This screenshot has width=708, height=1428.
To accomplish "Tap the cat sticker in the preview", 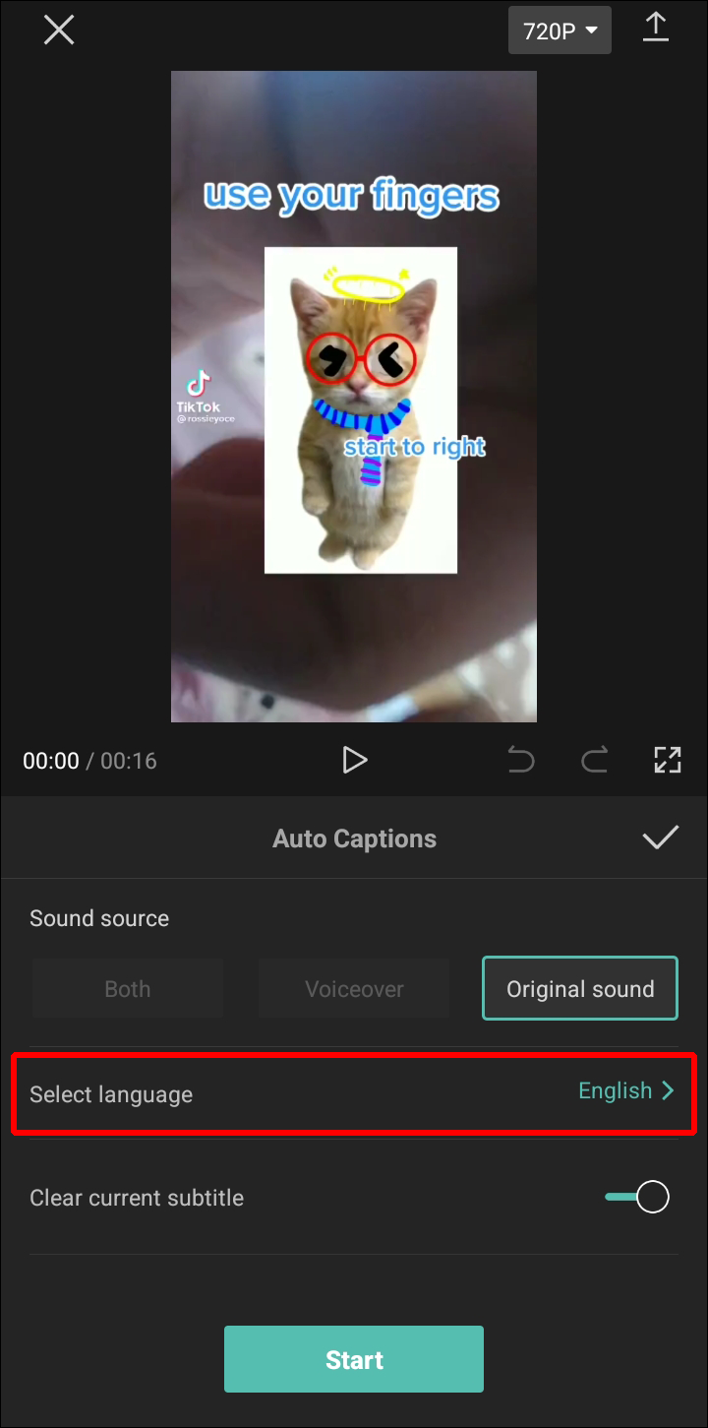I will click(361, 409).
